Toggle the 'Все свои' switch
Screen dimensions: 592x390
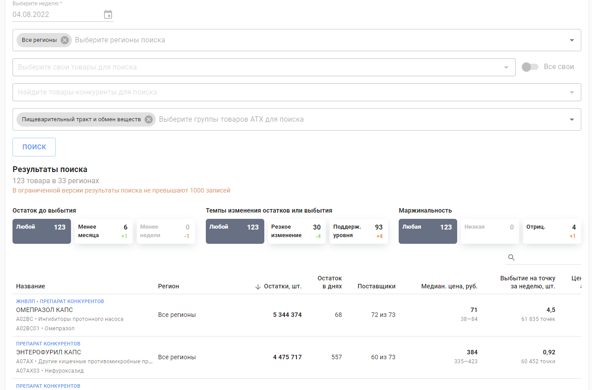pyautogui.click(x=530, y=67)
